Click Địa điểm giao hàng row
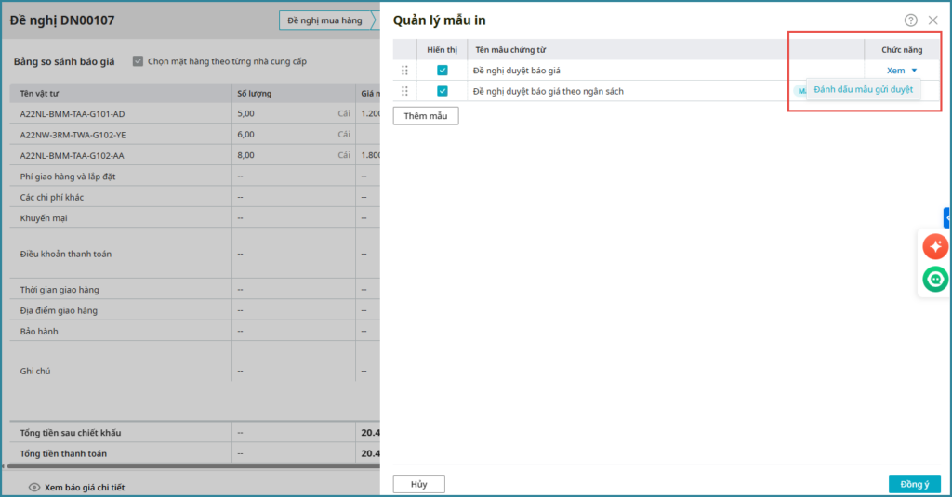Image resolution: width=952 pixels, height=497 pixels. [195, 310]
